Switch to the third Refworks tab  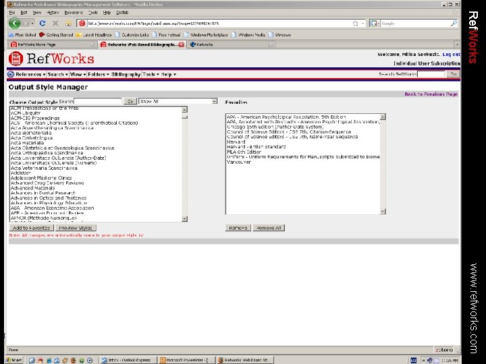(x=232, y=44)
